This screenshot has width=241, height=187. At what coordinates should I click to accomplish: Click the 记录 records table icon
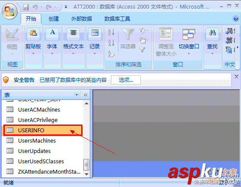point(95,33)
